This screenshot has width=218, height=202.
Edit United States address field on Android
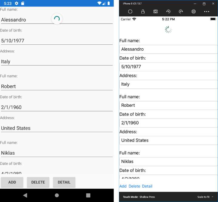point(57,128)
